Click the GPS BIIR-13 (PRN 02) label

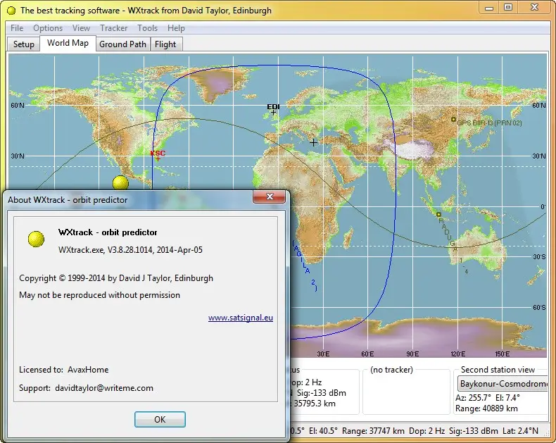coord(489,123)
